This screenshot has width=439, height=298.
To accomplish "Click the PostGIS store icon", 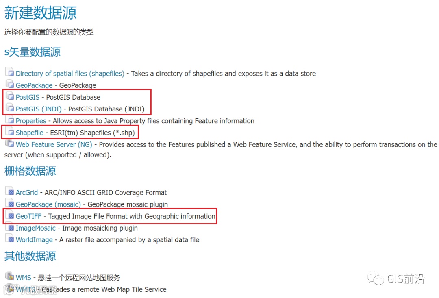I will click(x=9, y=96).
